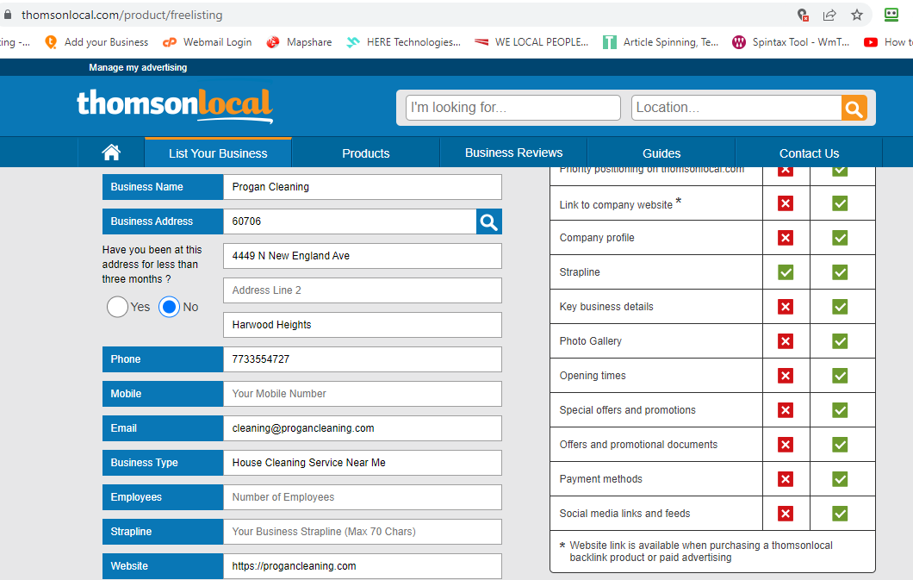Click red cross for Opening times
The height and width of the screenshot is (580, 913).
(786, 376)
